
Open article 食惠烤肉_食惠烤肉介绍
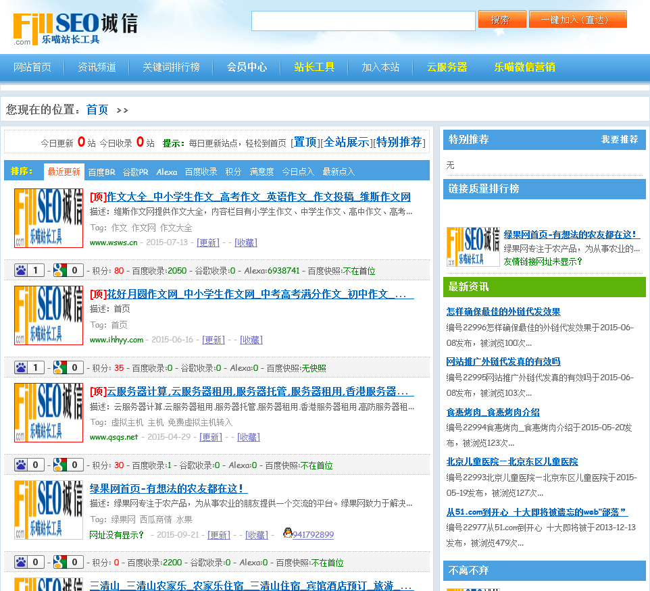click(x=493, y=413)
